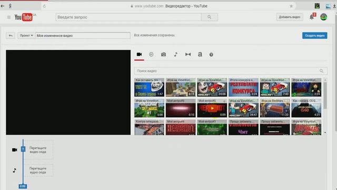This screenshot has width=337, height=190.
Task: Click the timeline audio track note icon
Action: click(x=14, y=170)
